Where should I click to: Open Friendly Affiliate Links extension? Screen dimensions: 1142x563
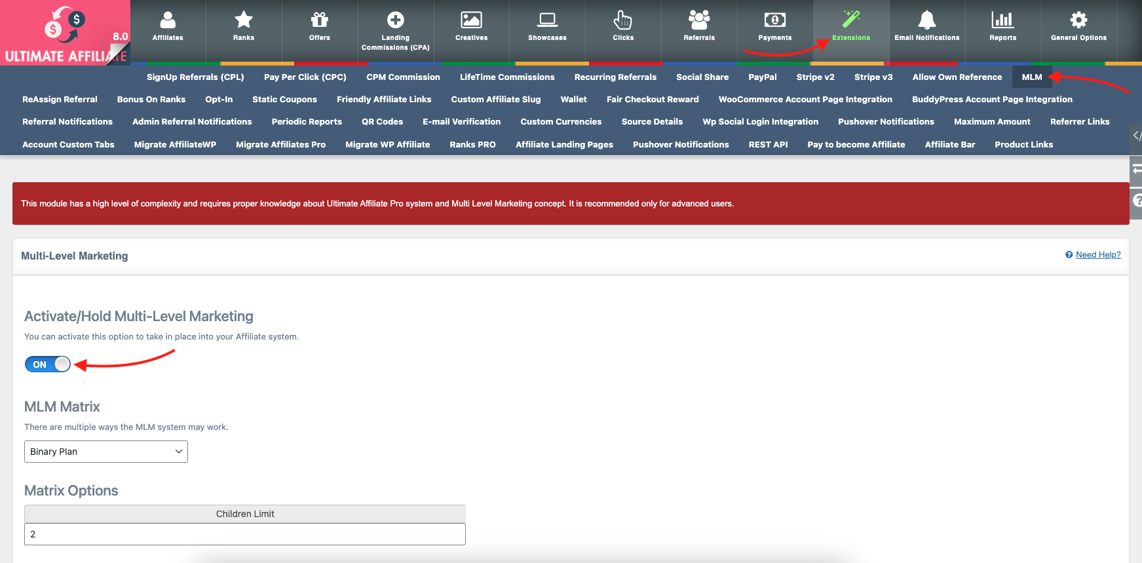(384, 100)
